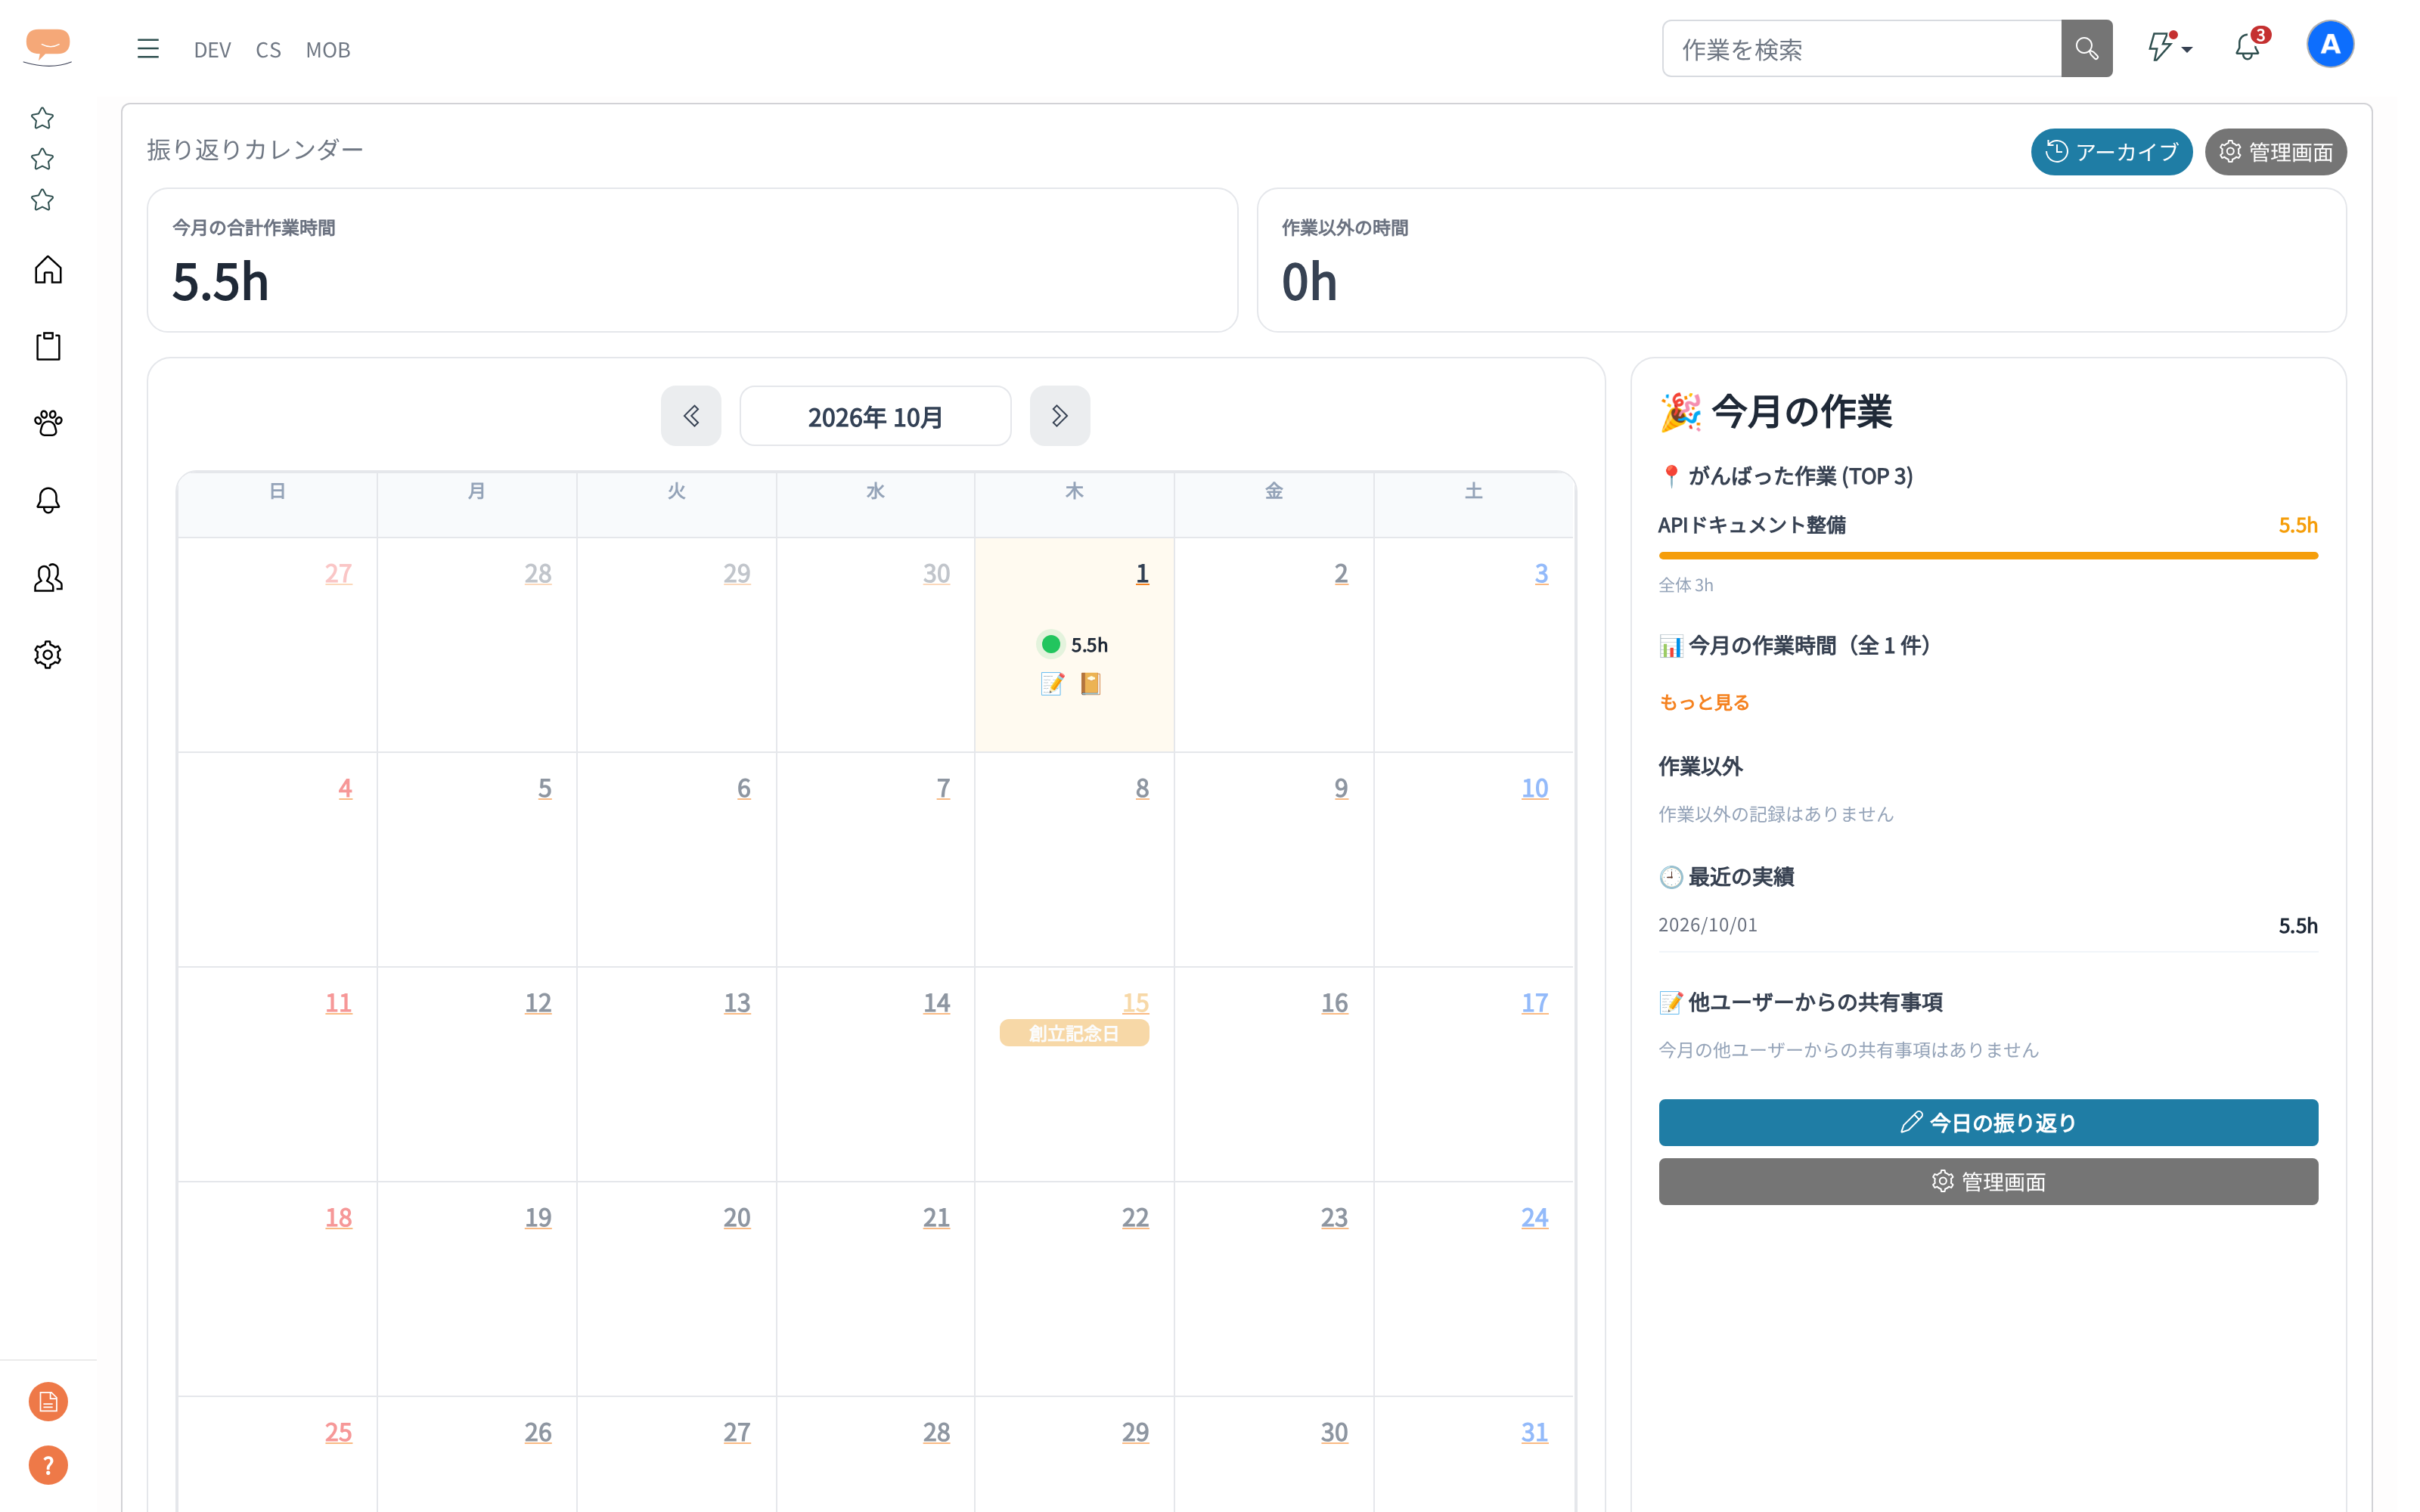This screenshot has height=1512, width=2420.
Task: Open top bar notification bell with badge
Action: pyautogui.click(x=2248, y=46)
